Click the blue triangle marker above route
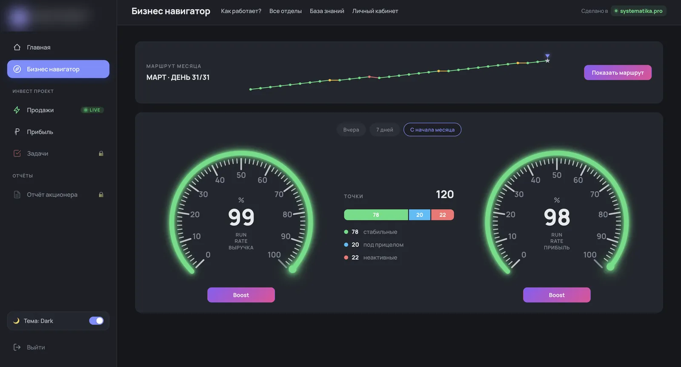This screenshot has height=367, width=681. click(547, 56)
